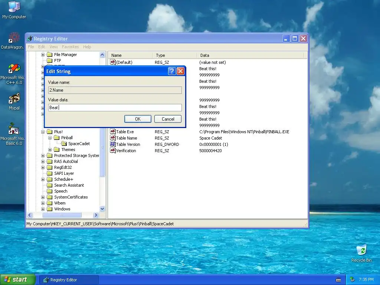Click the on-screen keyboard tray icon
Viewport: 380px width, 285px height.
pyautogui.click(x=338, y=280)
